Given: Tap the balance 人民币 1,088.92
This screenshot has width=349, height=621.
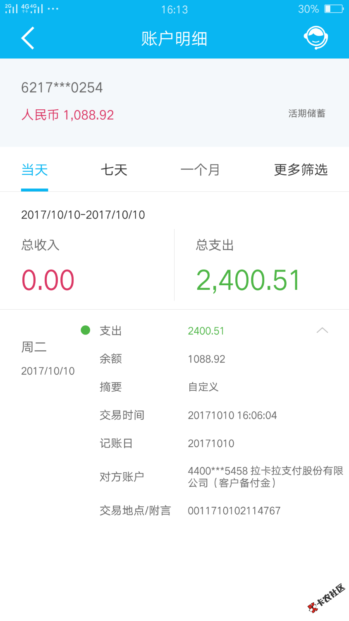Looking at the screenshot, I should (67, 115).
